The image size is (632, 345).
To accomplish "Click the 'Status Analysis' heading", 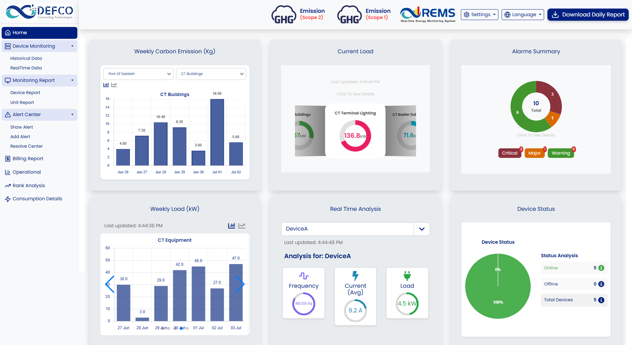I will pos(559,256).
